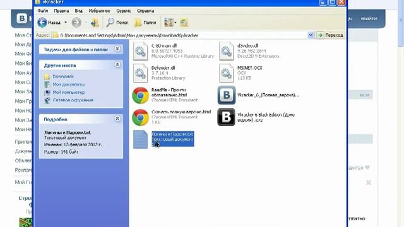Open the Search (Поиск) toolbar button
The image size is (404, 227).
117,23
